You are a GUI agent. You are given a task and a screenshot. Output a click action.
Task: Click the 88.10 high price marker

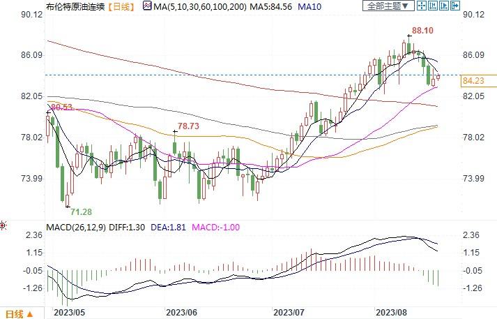(x=422, y=31)
